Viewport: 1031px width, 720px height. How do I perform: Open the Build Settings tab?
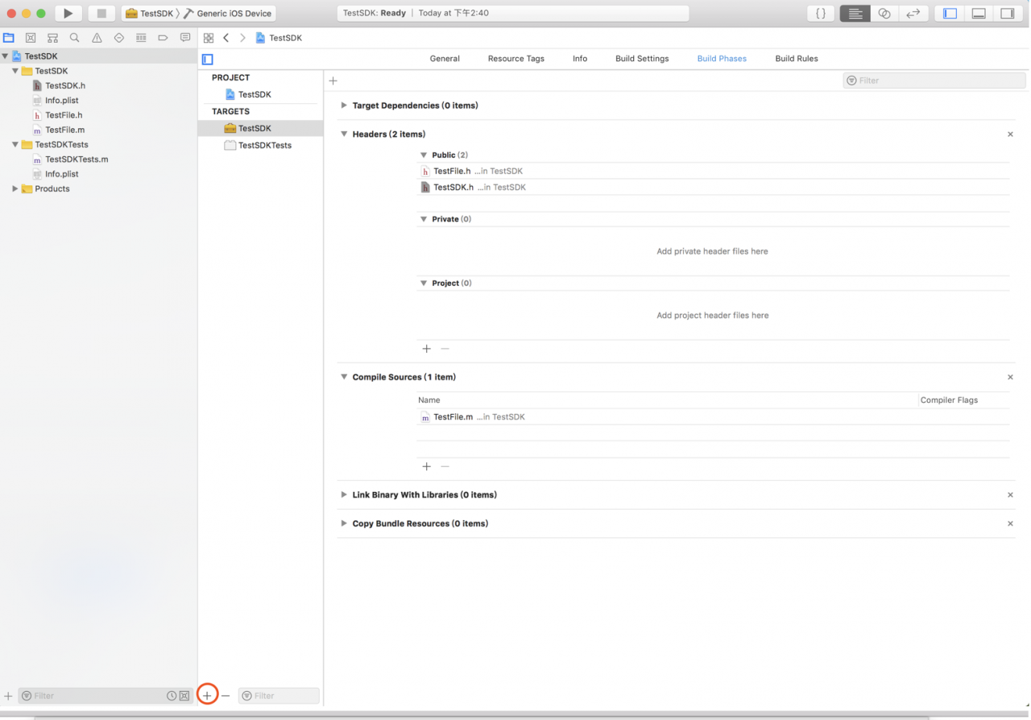[x=642, y=59]
